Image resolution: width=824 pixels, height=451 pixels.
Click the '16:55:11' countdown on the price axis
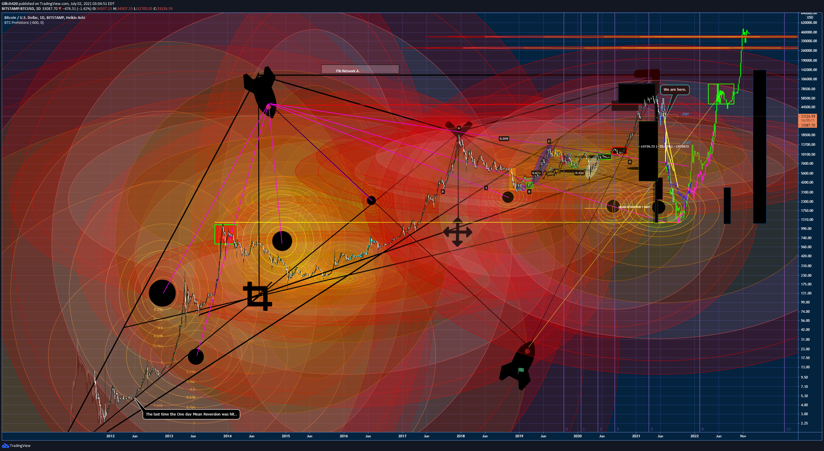tap(808, 121)
